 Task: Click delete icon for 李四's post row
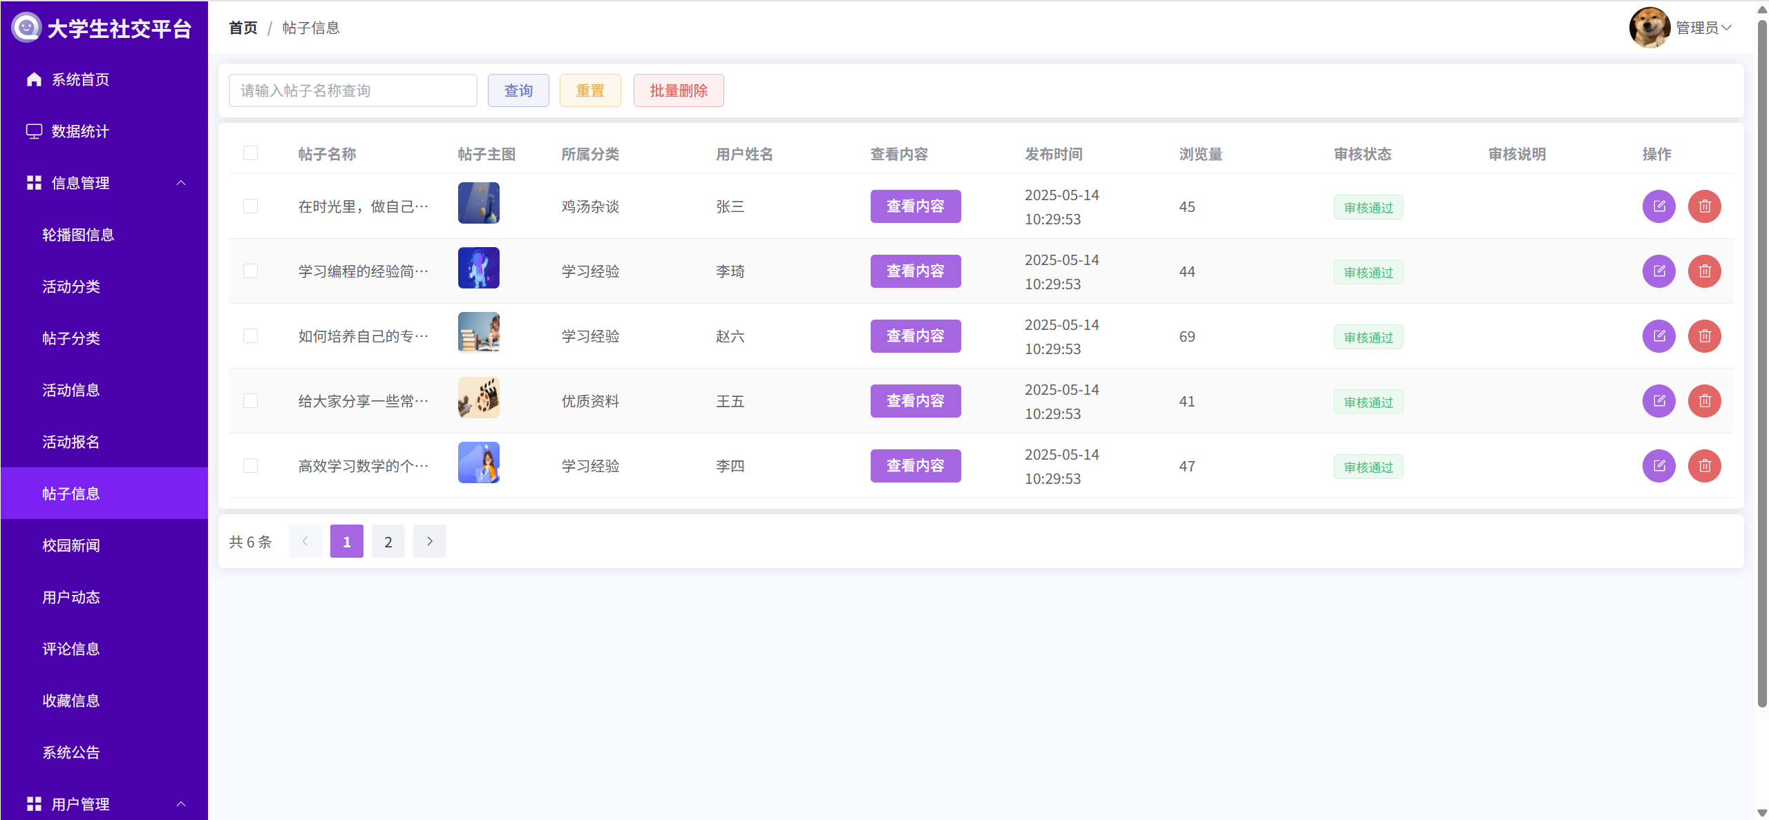click(x=1704, y=466)
